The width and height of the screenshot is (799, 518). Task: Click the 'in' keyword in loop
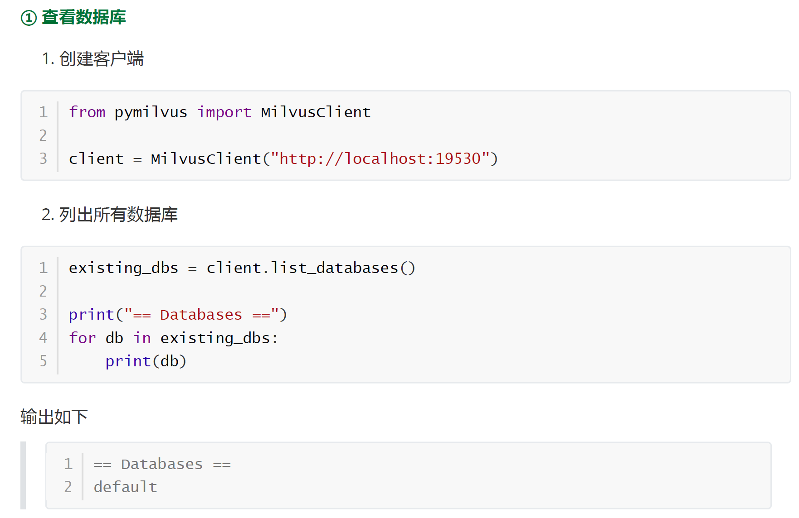coord(142,338)
